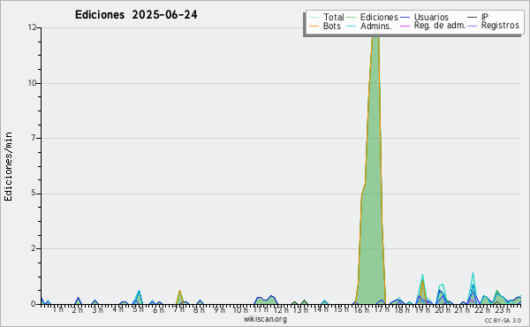Click the '1 h' x-axis label

click(57, 309)
